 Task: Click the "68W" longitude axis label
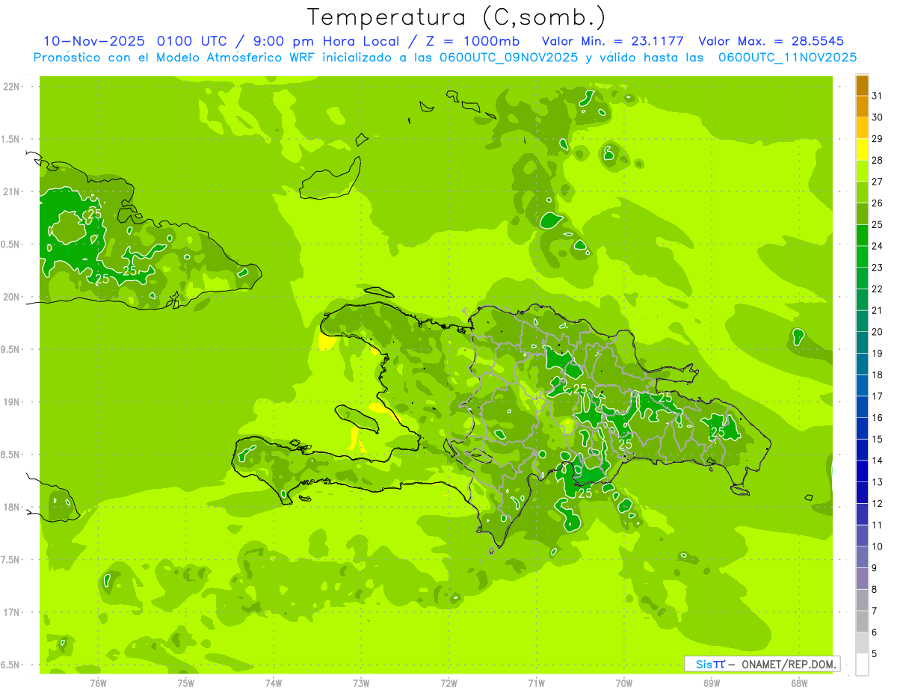tap(799, 683)
